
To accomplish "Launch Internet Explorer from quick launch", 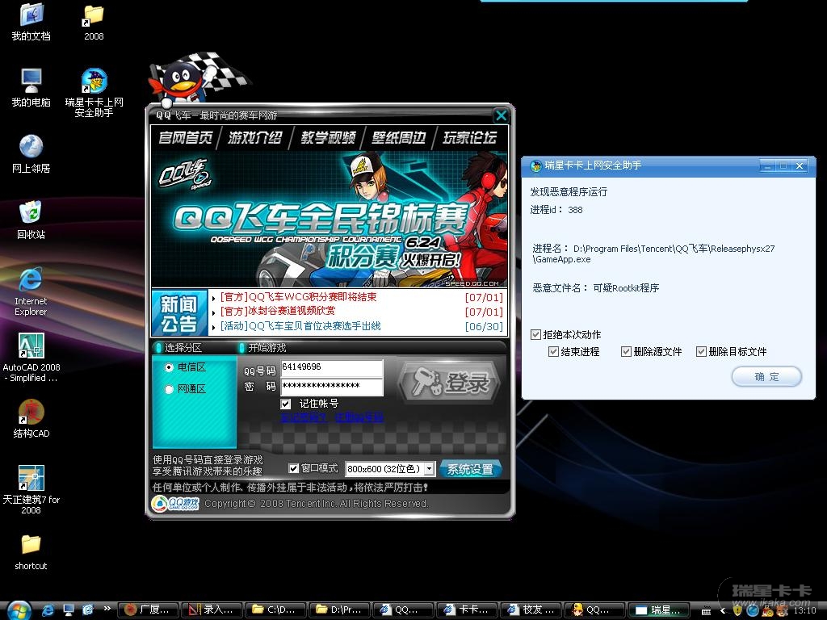I will pyautogui.click(x=48, y=610).
